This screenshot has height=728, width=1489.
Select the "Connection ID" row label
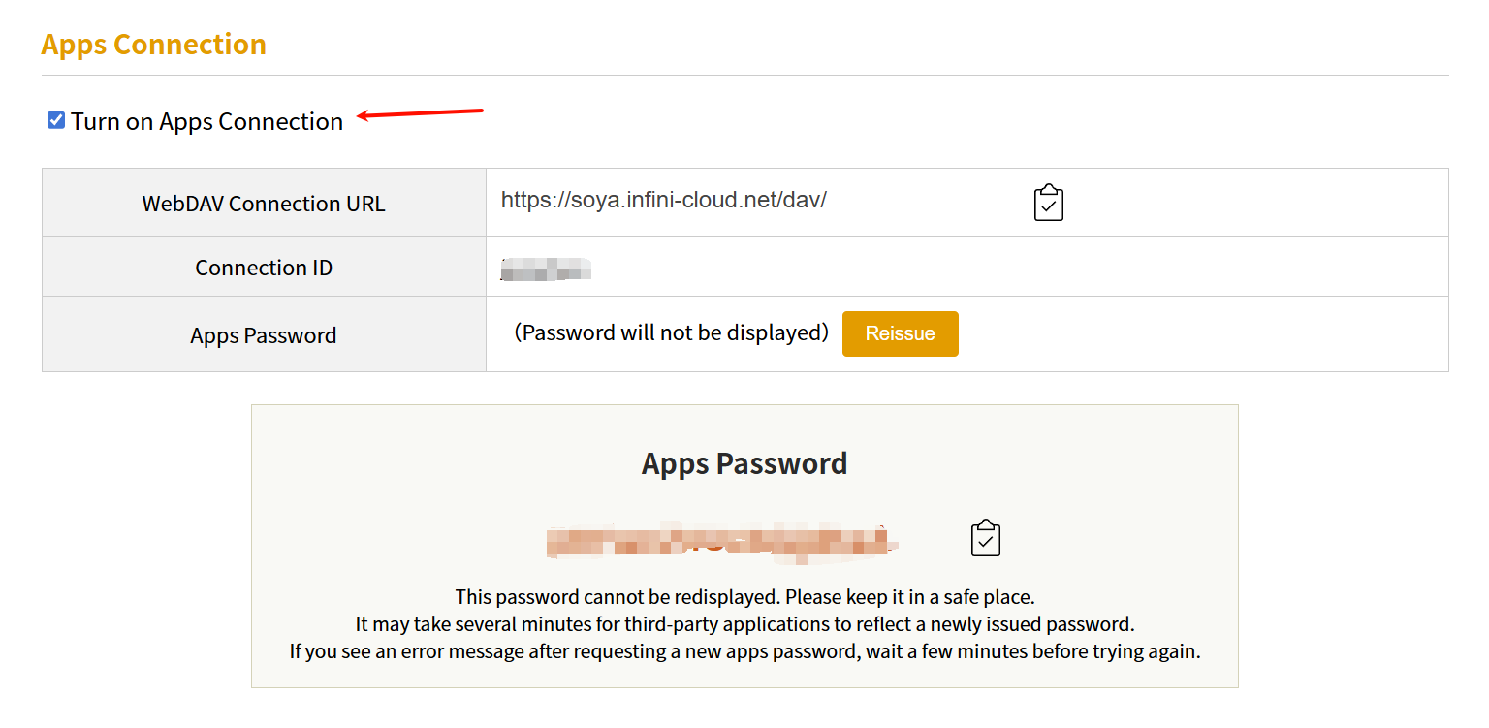click(264, 268)
